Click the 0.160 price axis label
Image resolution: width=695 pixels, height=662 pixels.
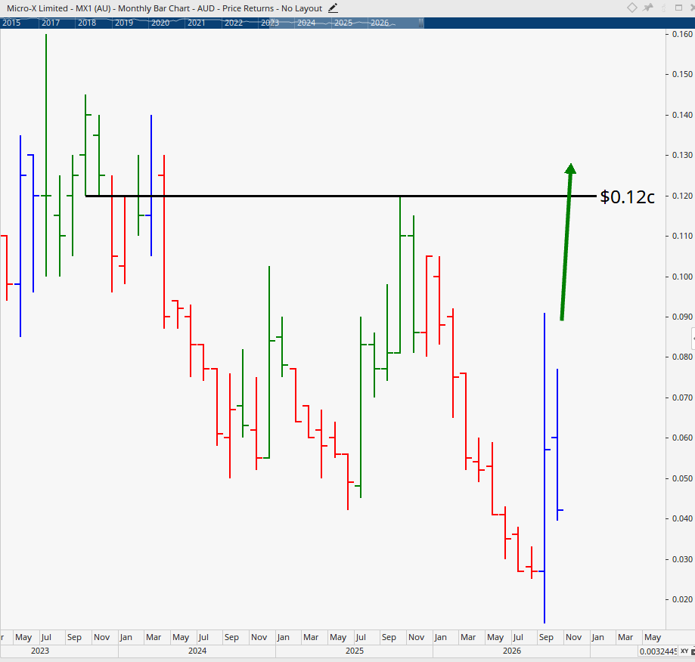(x=682, y=34)
